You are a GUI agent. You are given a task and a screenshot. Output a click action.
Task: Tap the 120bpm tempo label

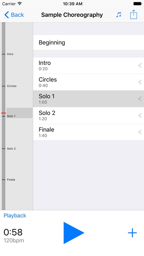[x=14, y=241]
